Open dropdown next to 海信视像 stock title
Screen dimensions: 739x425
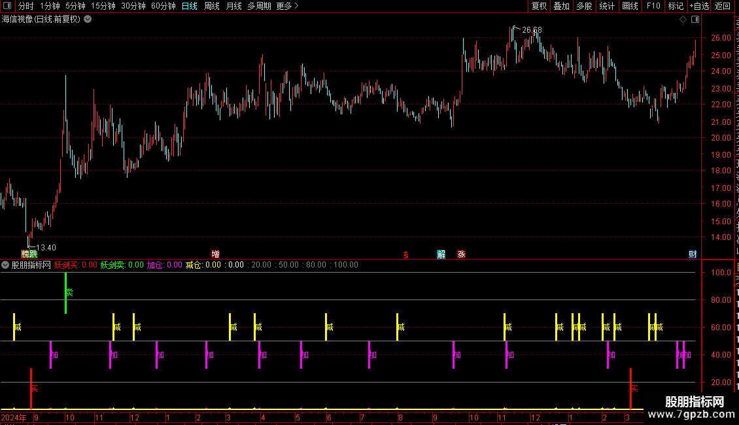click(x=88, y=20)
